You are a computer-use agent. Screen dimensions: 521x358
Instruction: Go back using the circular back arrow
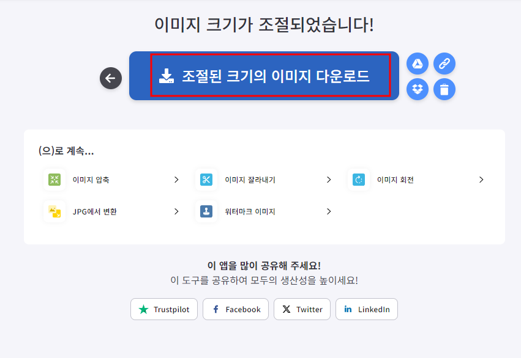[x=111, y=78]
